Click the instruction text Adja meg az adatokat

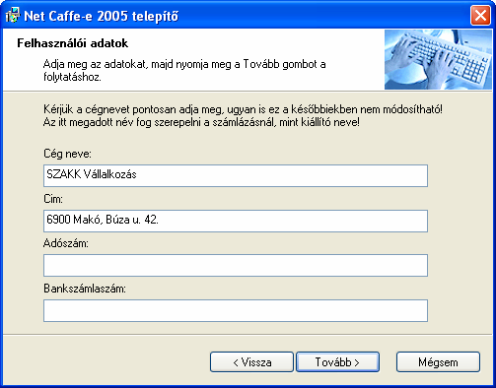[184, 70]
